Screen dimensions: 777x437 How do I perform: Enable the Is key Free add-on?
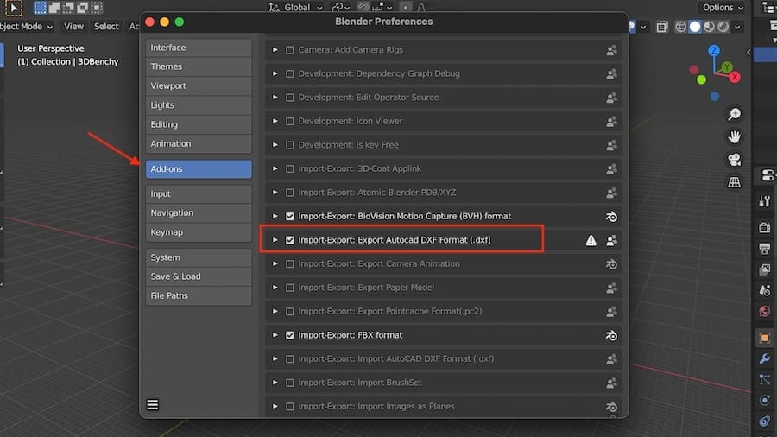click(290, 145)
